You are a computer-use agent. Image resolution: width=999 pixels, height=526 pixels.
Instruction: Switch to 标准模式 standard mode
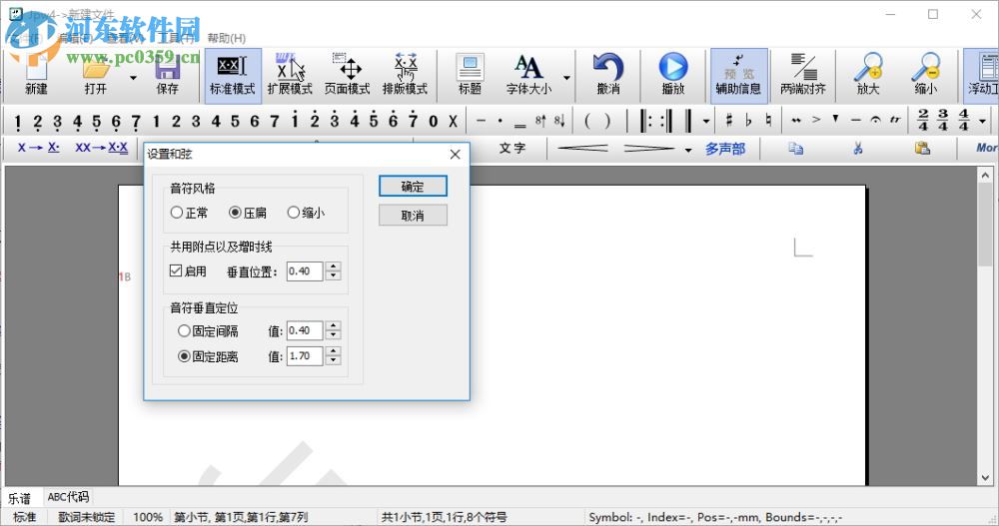point(233,75)
